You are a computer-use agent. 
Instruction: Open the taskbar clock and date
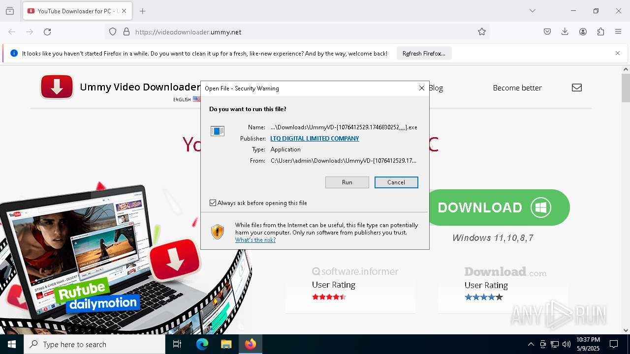[588, 344]
